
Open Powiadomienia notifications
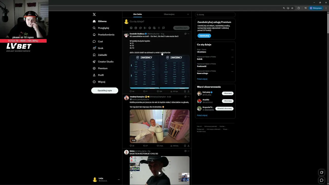tap(104, 35)
